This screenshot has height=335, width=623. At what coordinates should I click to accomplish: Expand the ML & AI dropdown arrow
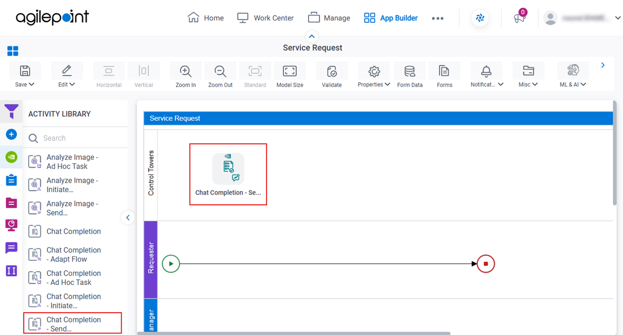click(x=583, y=84)
